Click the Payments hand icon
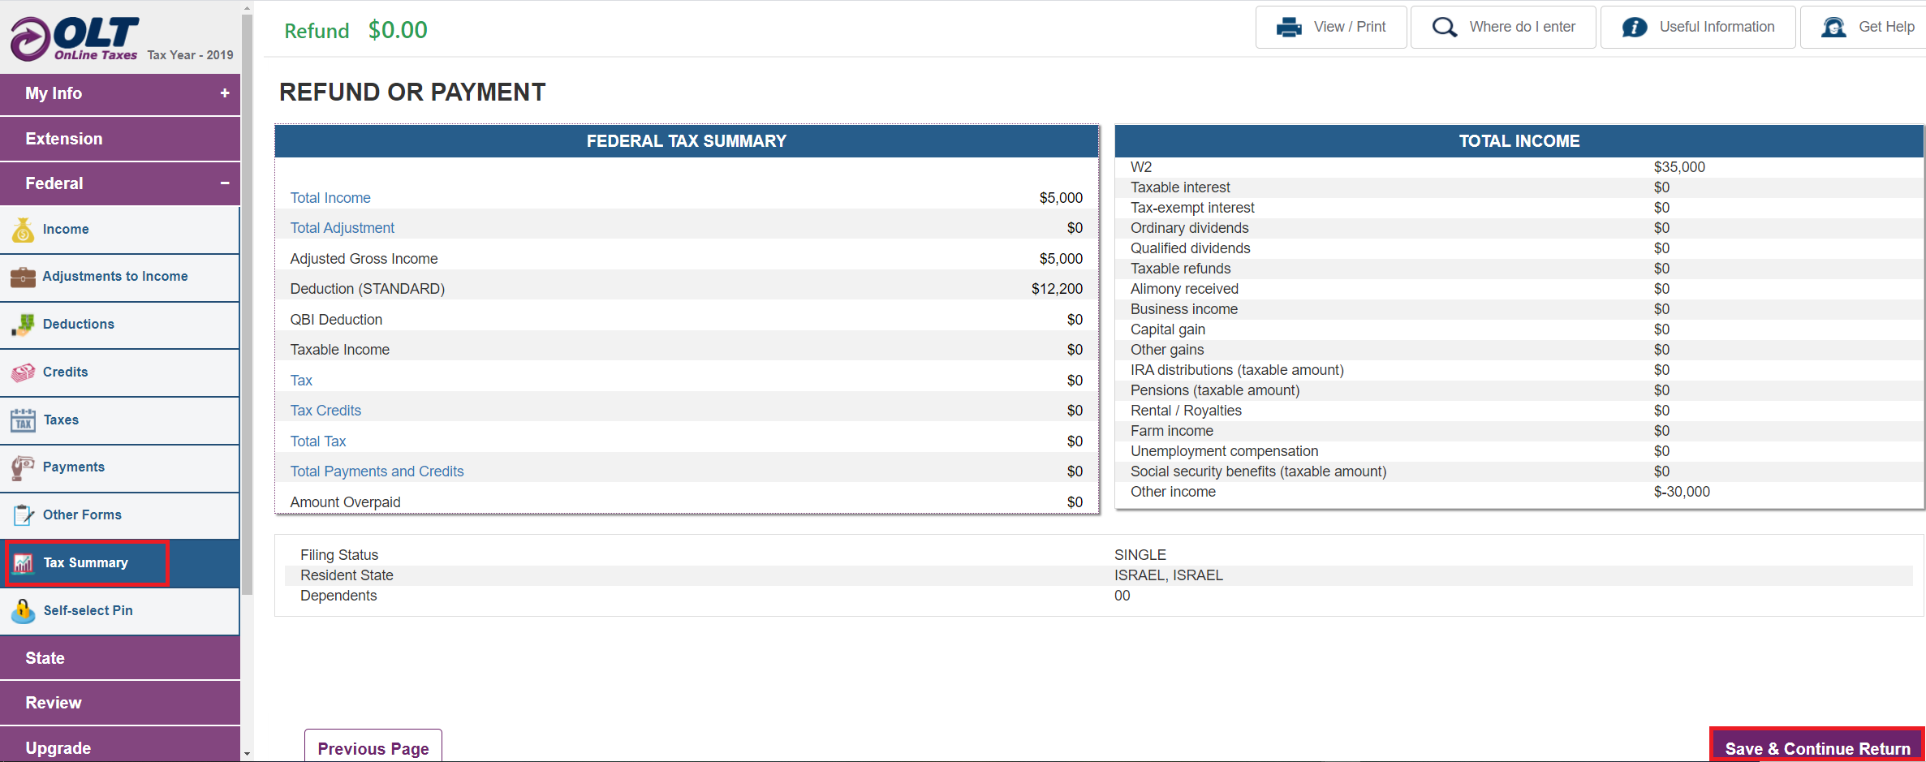1926x762 pixels. (23, 467)
